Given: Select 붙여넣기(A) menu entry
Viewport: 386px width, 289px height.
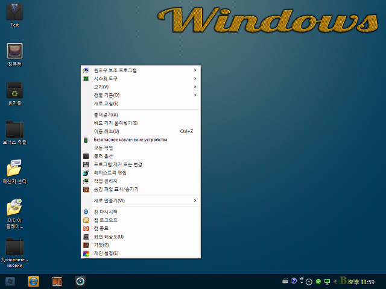Looking at the screenshot, I should click(141, 115).
